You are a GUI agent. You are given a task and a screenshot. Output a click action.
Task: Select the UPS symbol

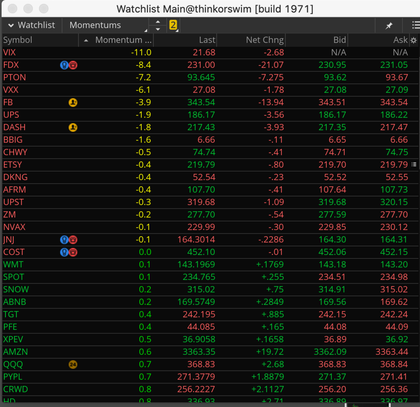(x=11, y=115)
